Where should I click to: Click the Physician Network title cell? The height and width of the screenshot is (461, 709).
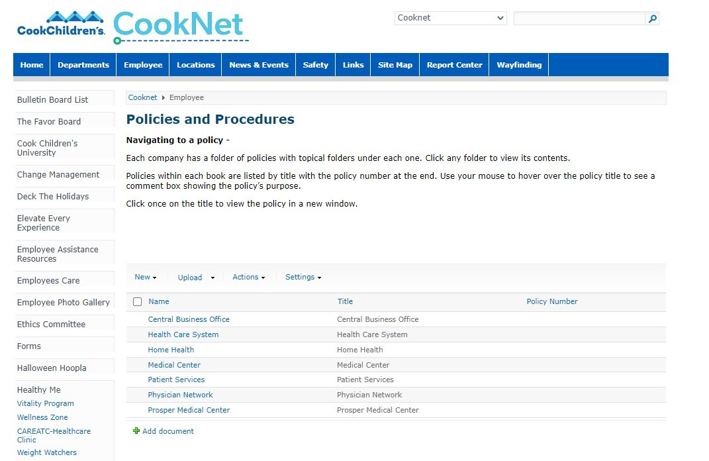point(369,395)
